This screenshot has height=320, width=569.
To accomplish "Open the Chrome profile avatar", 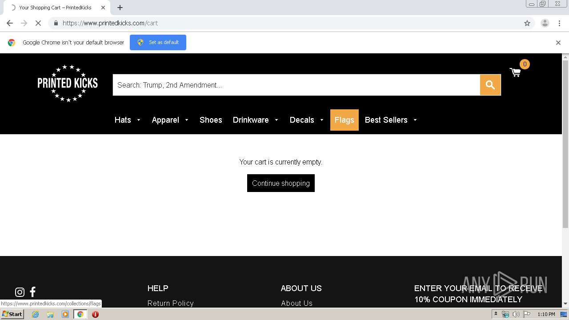I will [545, 23].
